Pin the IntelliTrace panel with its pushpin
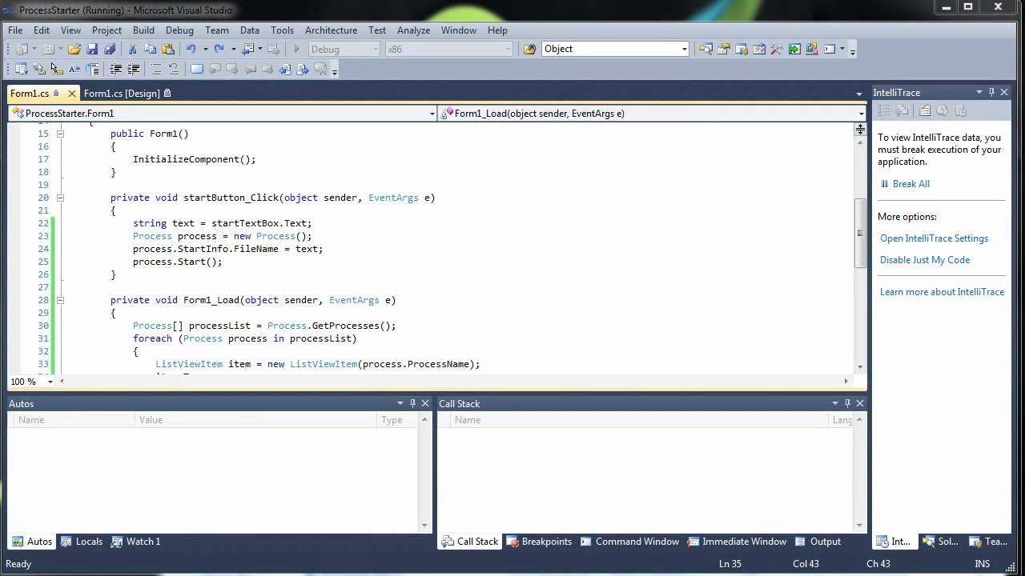1025x576 pixels. [991, 92]
